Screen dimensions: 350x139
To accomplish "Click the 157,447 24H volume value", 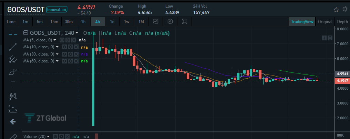I will [x=201, y=13].
